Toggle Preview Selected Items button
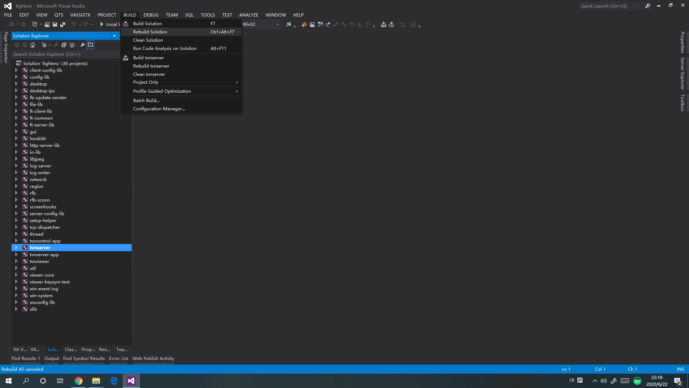 click(x=90, y=45)
